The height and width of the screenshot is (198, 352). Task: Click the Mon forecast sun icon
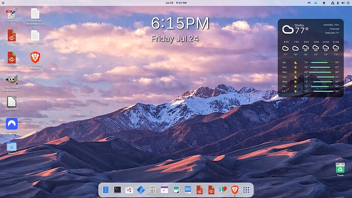coord(295,72)
